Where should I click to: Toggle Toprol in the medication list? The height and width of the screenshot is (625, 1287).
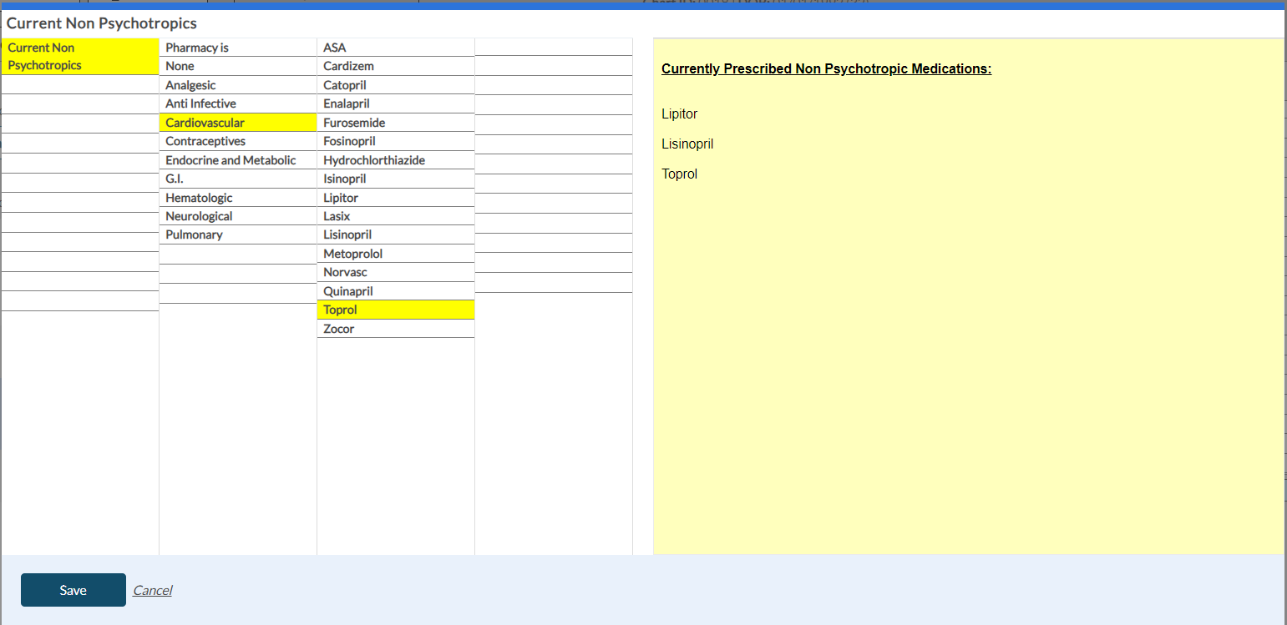pyautogui.click(x=395, y=310)
